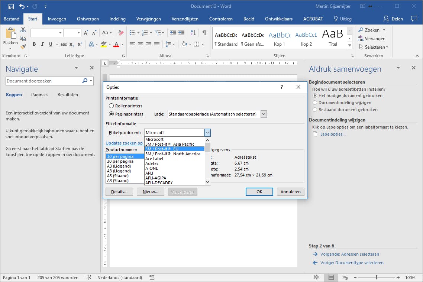
Task: Click the Format Painter brush icon
Action: point(23,47)
